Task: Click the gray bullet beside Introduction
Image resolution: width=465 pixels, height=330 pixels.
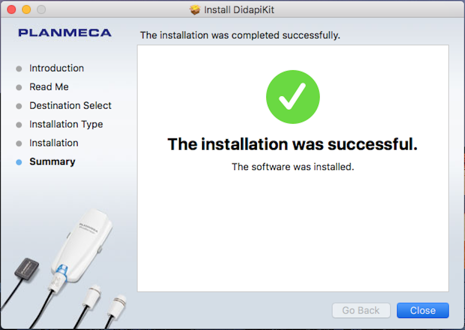Action: tap(19, 69)
